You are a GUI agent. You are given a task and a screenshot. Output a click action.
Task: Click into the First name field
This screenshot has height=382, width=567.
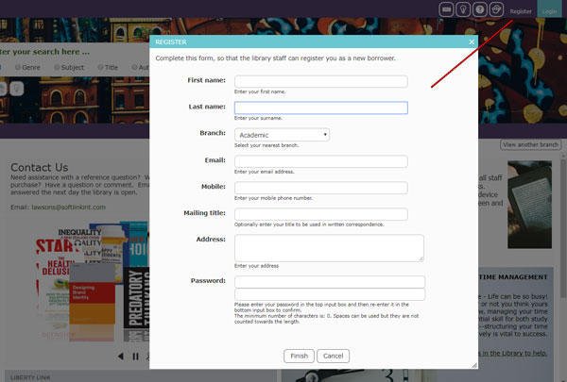point(320,81)
